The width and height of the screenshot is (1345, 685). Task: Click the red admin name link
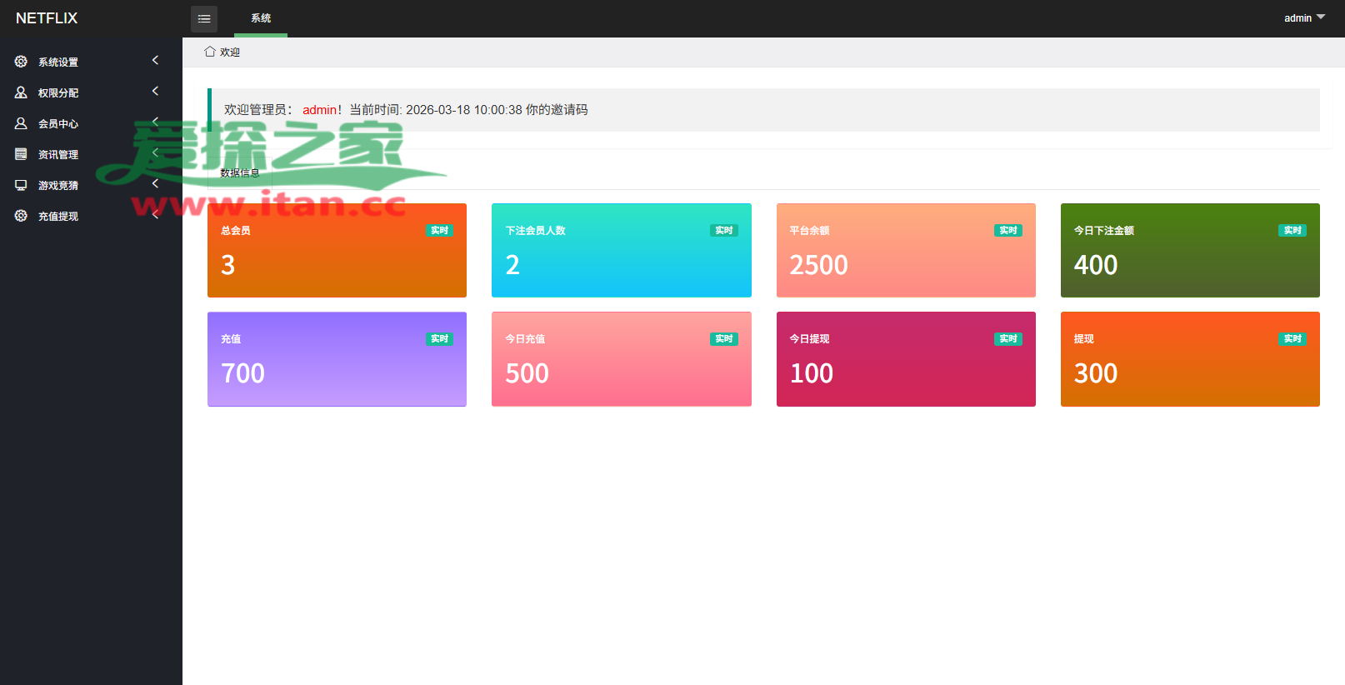point(319,110)
